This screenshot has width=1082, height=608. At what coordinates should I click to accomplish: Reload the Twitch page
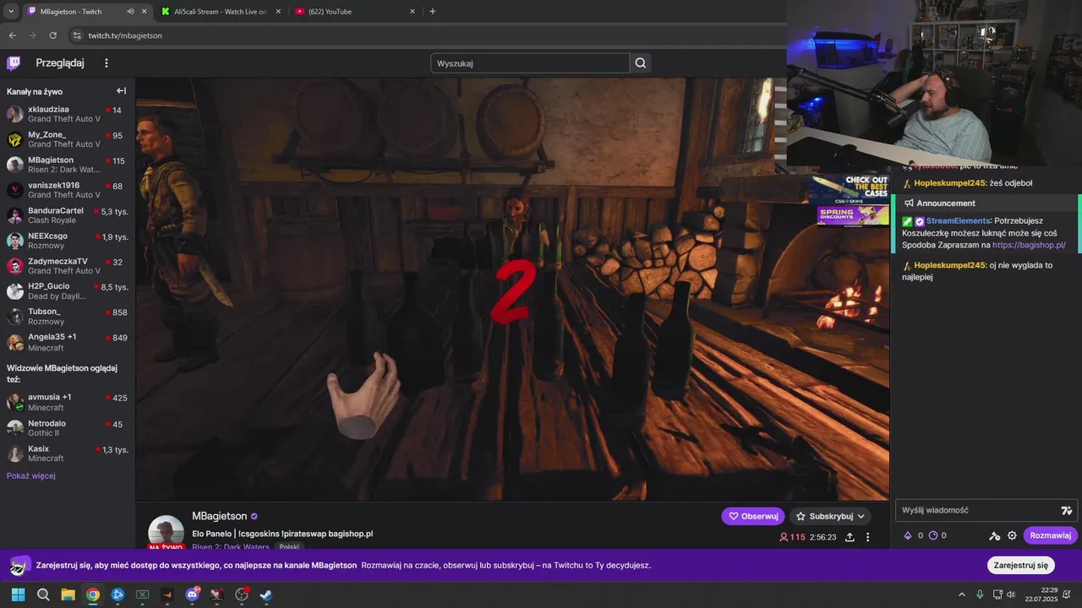pos(52,35)
